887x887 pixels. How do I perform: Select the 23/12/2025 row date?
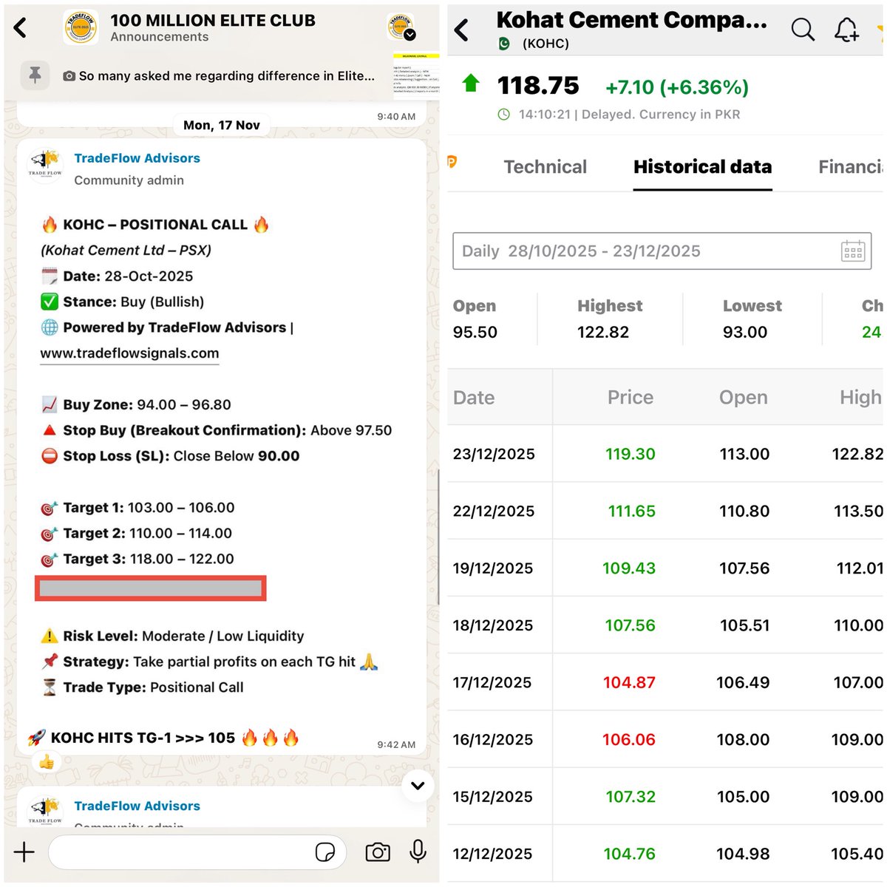tap(494, 454)
